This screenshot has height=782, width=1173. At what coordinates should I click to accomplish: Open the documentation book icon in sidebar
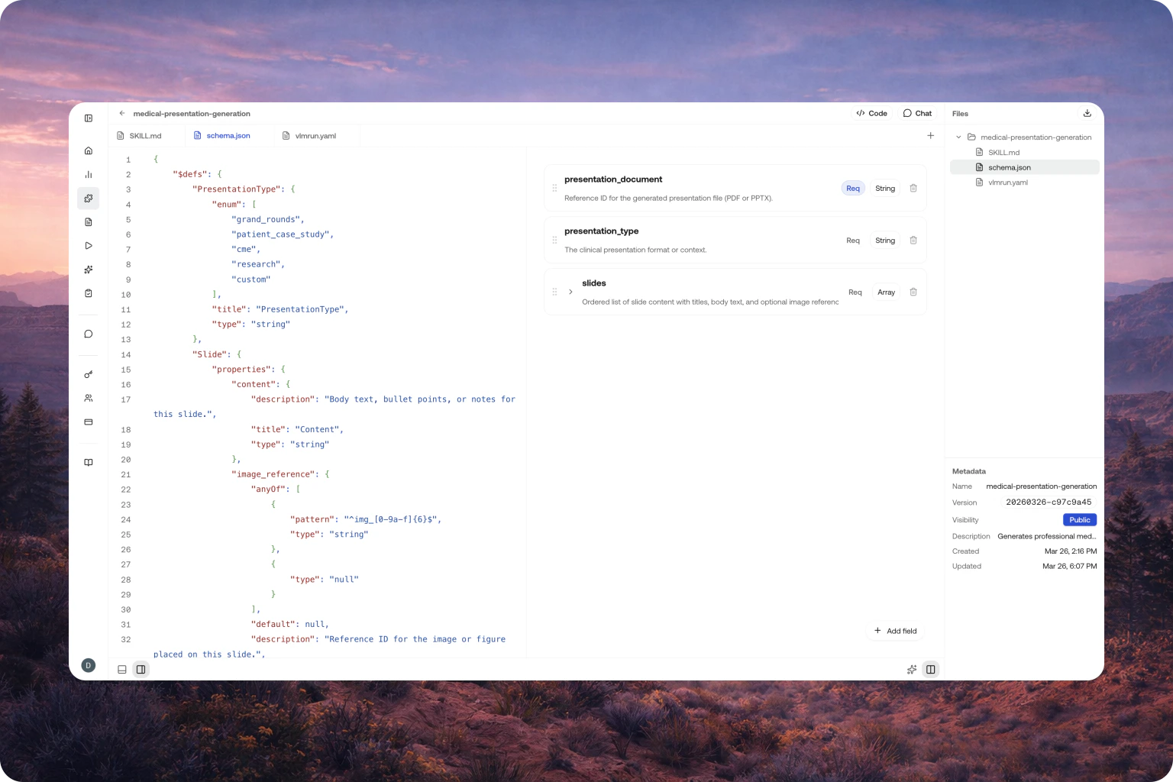point(89,462)
